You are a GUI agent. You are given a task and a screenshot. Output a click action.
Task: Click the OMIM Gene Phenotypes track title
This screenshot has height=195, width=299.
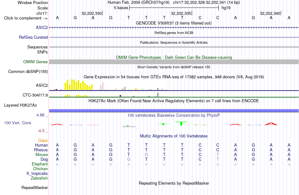(x=174, y=57)
